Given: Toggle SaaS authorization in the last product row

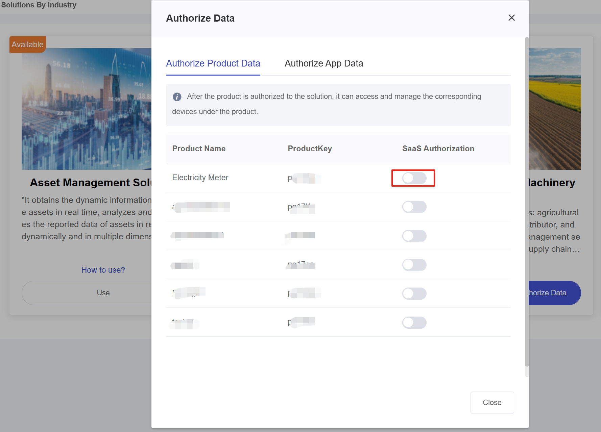Looking at the screenshot, I should [414, 323].
